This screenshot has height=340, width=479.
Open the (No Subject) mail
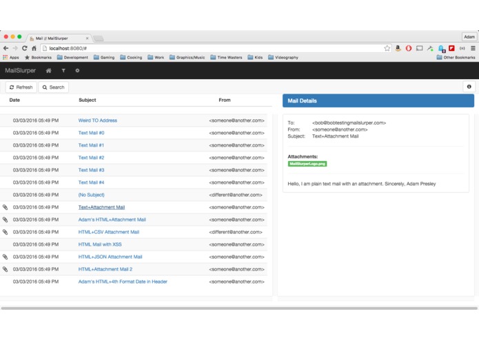(92, 195)
